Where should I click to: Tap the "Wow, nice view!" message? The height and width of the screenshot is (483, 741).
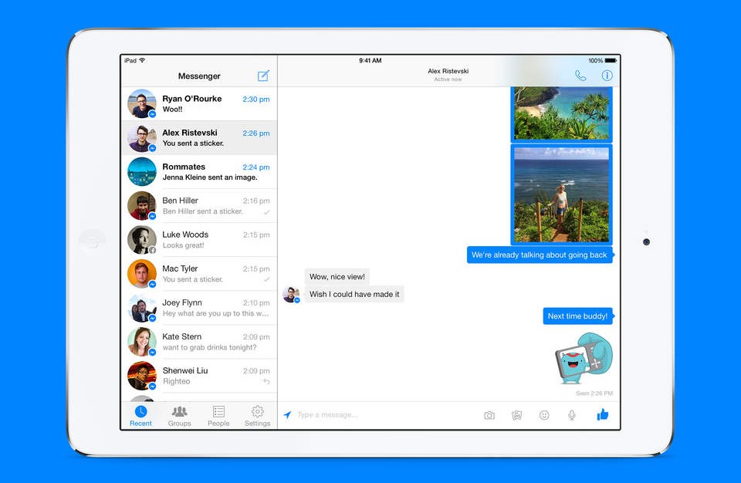[337, 276]
